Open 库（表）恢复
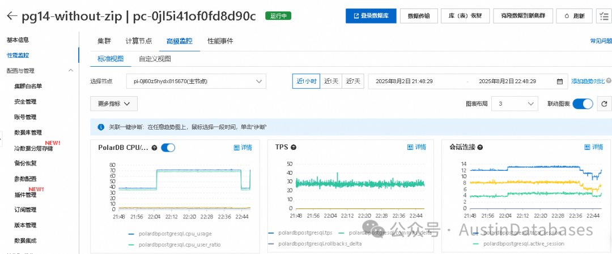 tap(465, 16)
